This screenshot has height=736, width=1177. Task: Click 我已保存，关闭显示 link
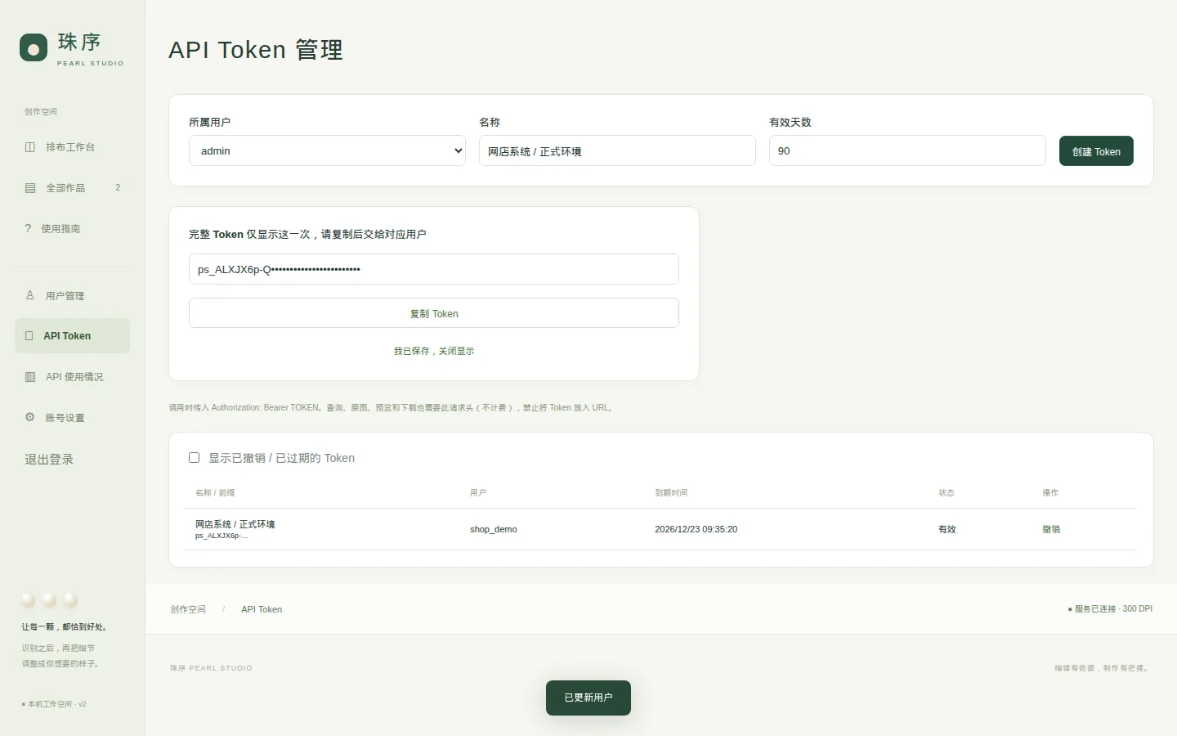(434, 351)
